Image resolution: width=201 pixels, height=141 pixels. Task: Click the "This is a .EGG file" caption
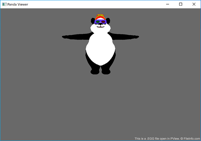(x=149, y=138)
